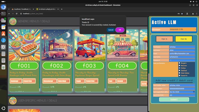Screen dimensions: 199x112
Task: Select the Burgers food preference
Action: (x=179, y=63)
